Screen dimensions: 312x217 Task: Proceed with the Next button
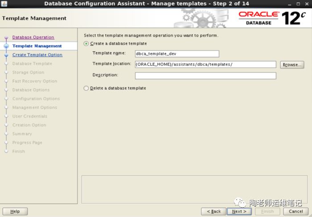point(239,211)
